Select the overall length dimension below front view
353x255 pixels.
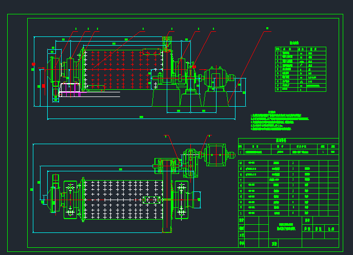pyautogui.click(x=142, y=117)
